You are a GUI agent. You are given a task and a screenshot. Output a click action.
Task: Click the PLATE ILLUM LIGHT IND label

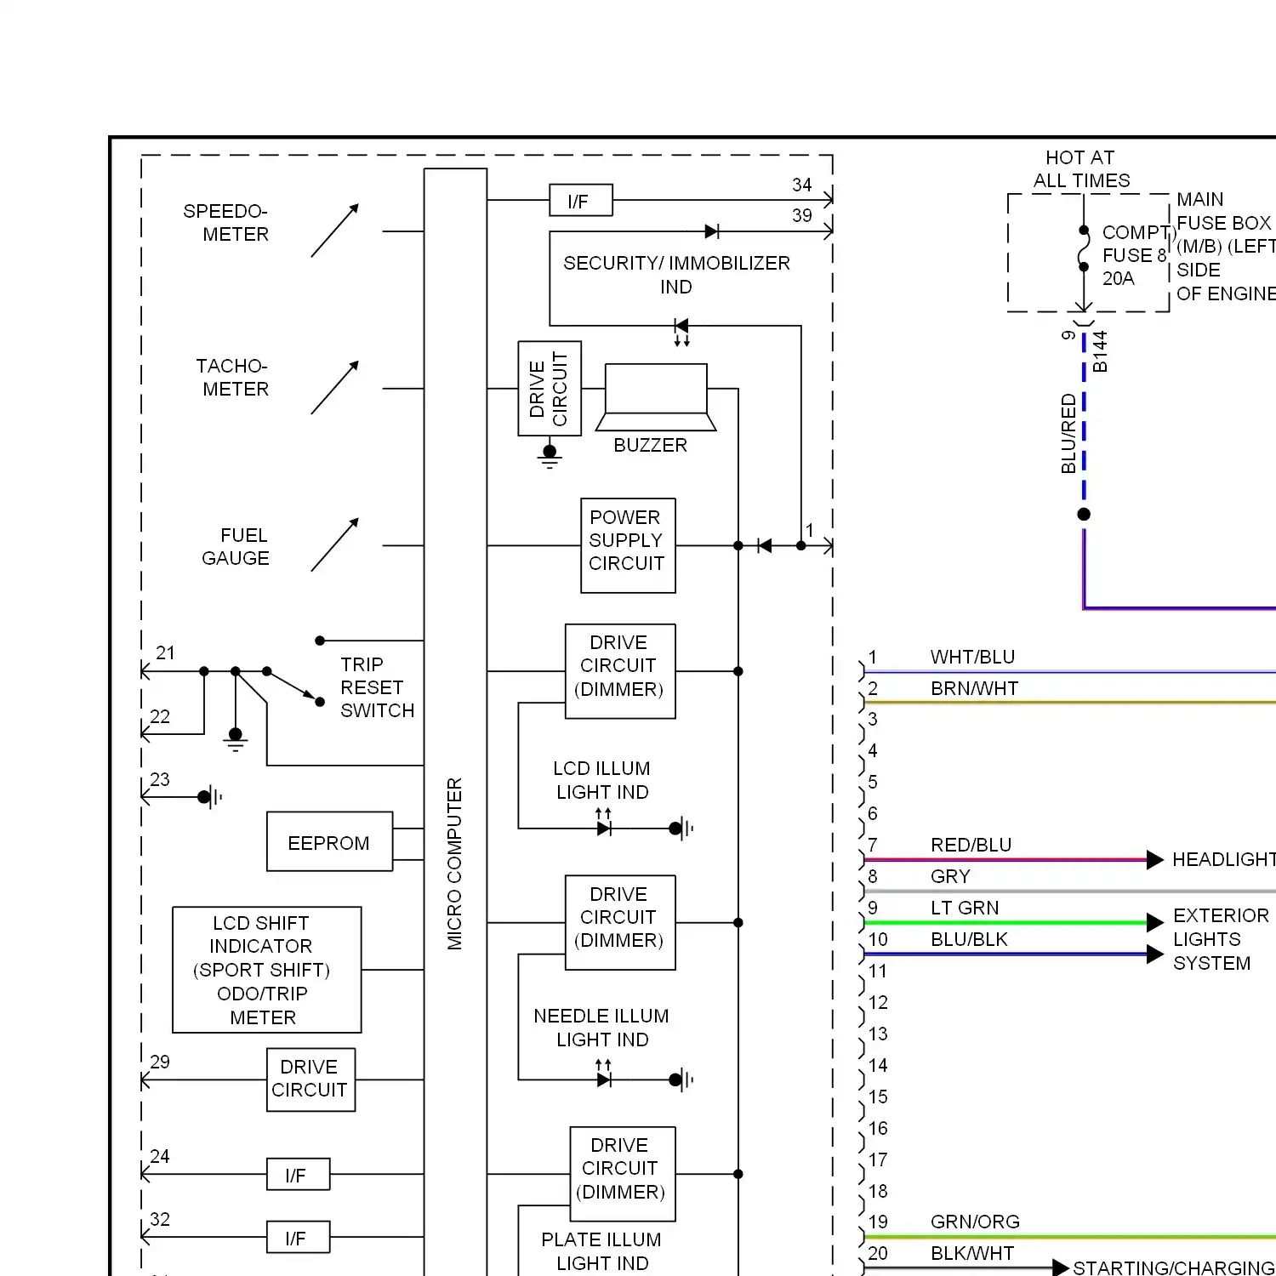[601, 1251]
